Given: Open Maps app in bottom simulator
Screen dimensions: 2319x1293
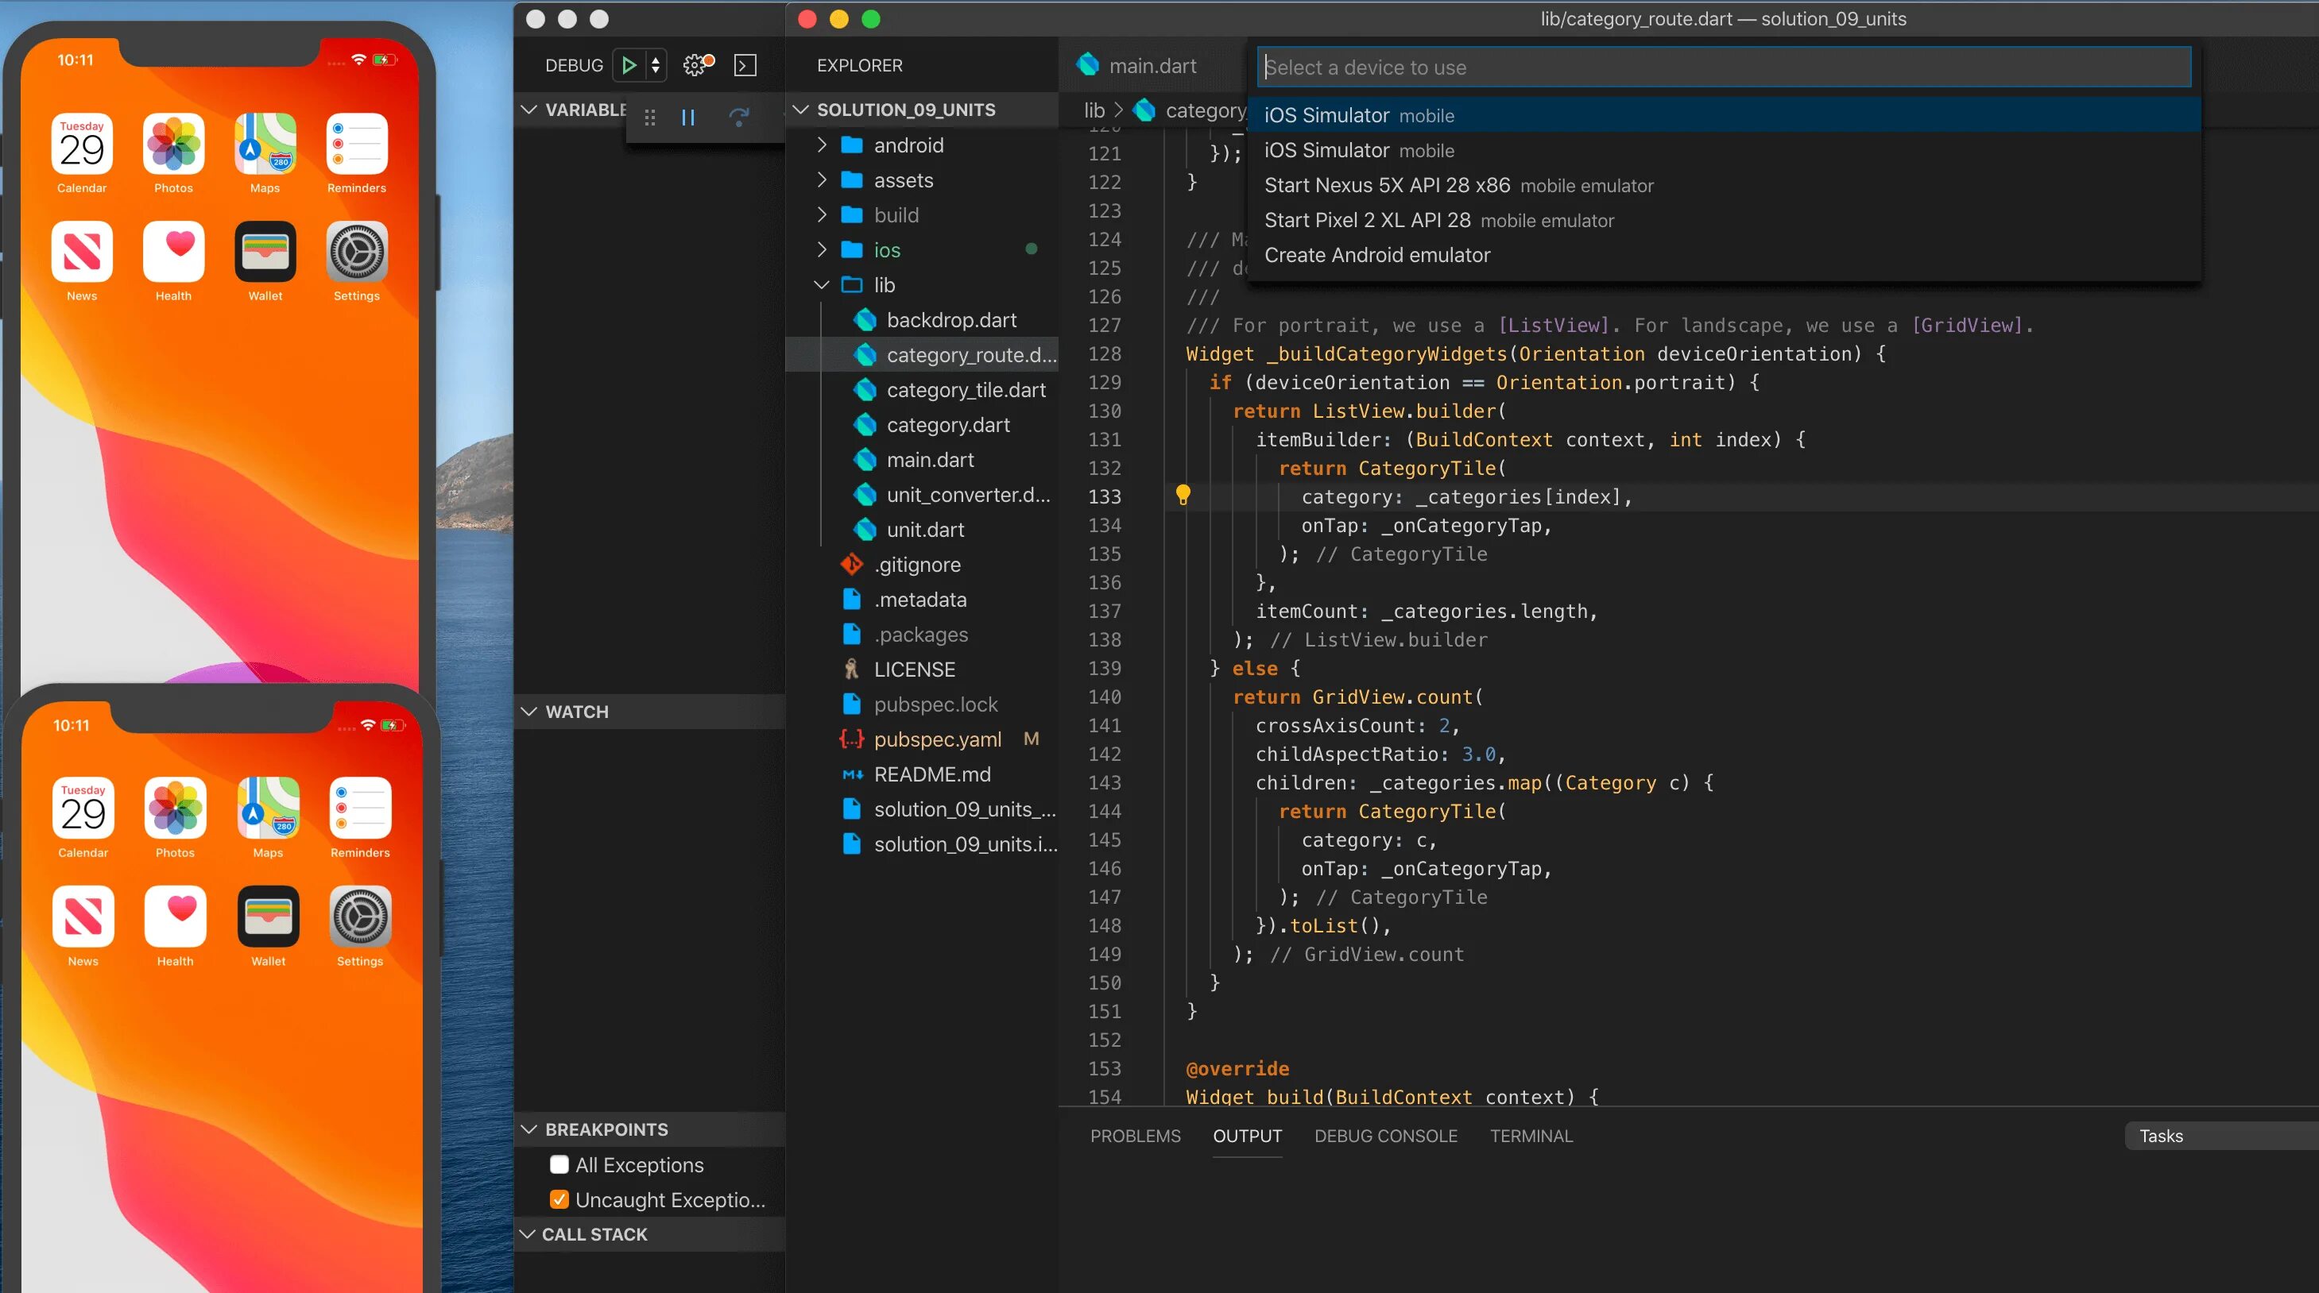Looking at the screenshot, I should (x=269, y=808).
